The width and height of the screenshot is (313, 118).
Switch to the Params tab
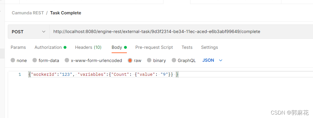pyautogui.click(x=18, y=47)
